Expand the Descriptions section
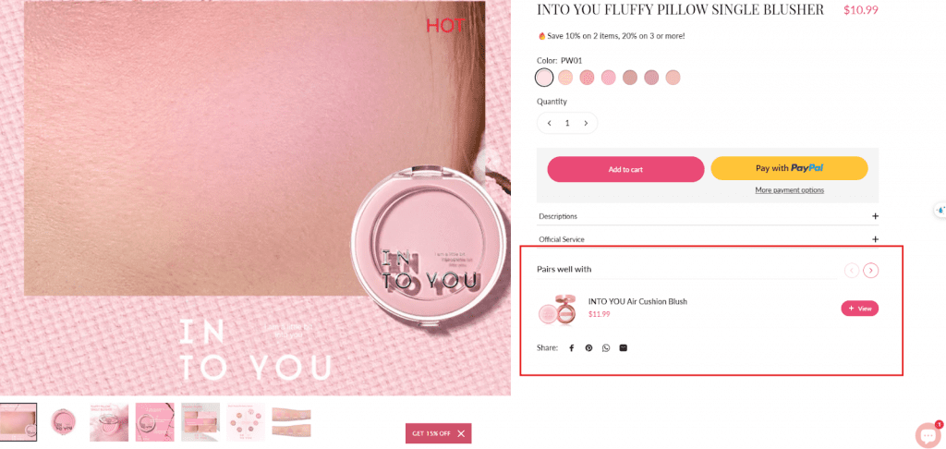Image resolution: width=946 pixels, height=449 pixels. tap(708, 216)
